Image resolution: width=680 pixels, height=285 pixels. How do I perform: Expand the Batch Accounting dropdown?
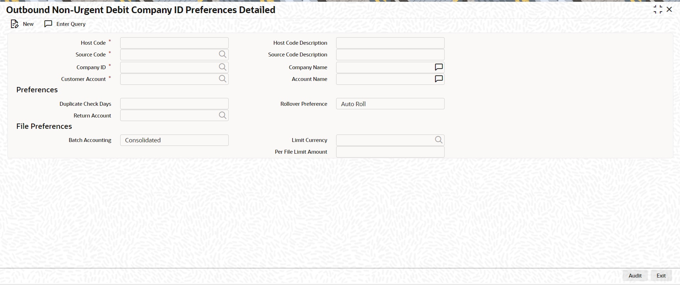174,140
